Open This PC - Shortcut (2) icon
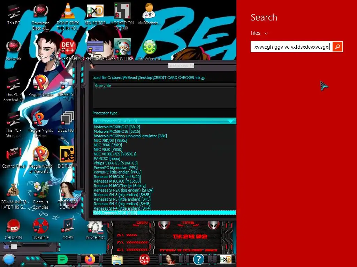The width and height of the screenshot is (357, 267). 14,89
